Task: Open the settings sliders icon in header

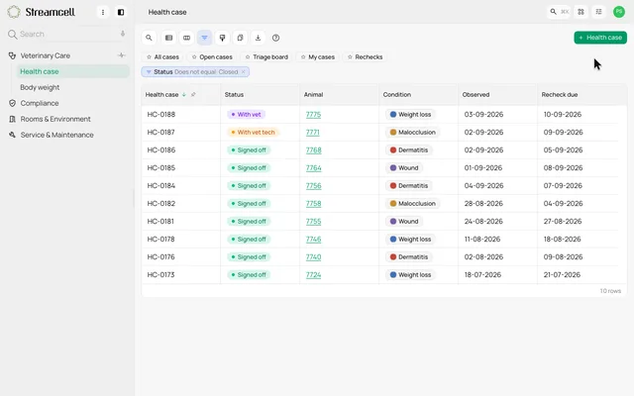Action: pyautogui.click(x=598, y=12)
